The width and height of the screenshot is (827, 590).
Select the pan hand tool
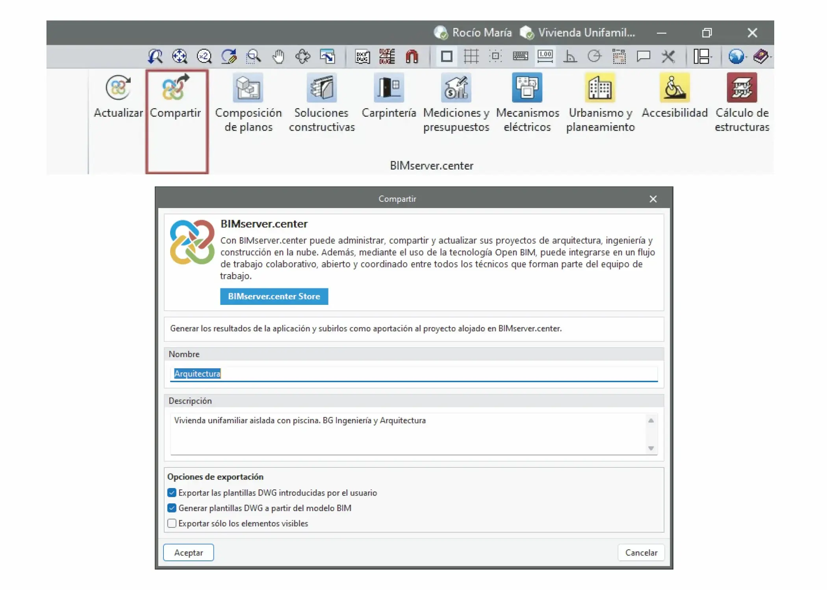tap(278, 57)
